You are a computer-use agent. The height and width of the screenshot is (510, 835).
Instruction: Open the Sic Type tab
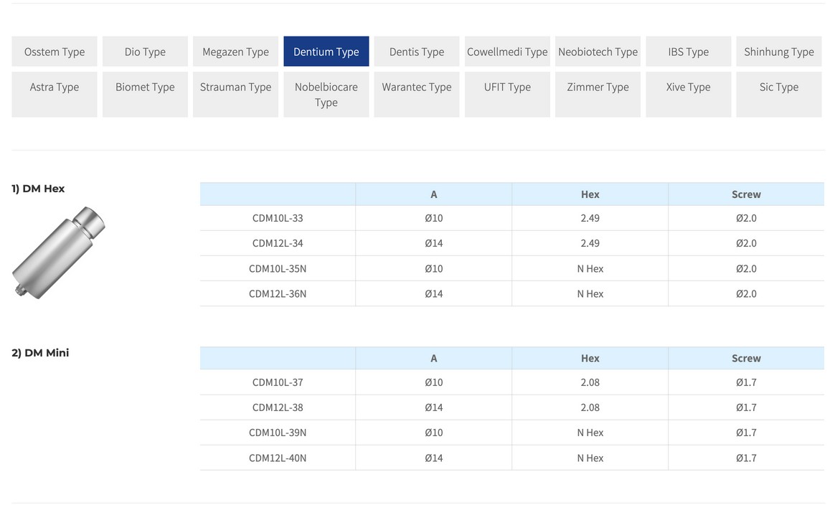779,94
